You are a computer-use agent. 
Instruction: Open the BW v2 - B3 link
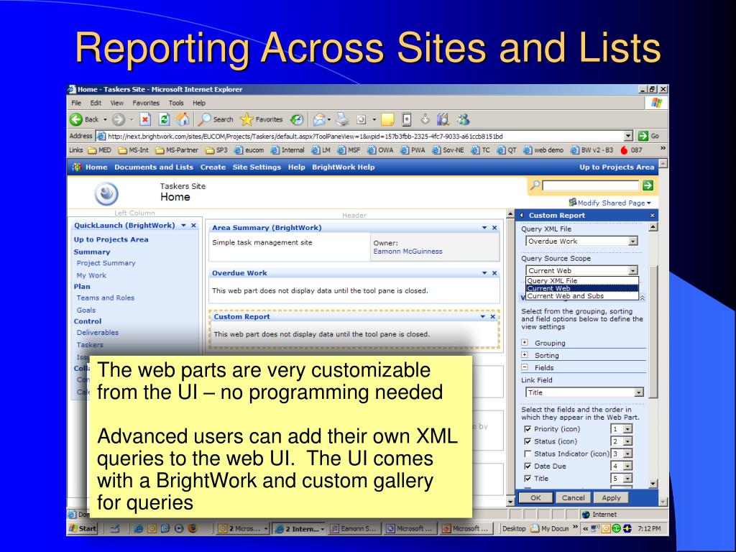click(x=592, y=150)
